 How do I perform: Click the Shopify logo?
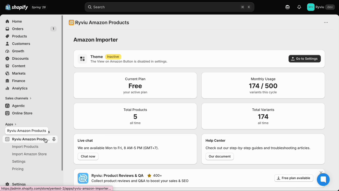(17, 7)
